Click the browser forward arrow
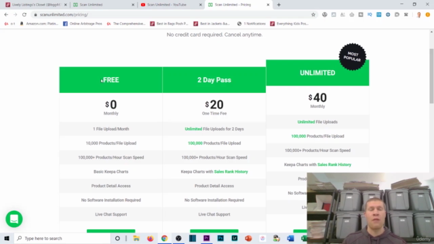The width and height of the screenshot is (434, 244). pyautogui.click(x=15, y=15)
